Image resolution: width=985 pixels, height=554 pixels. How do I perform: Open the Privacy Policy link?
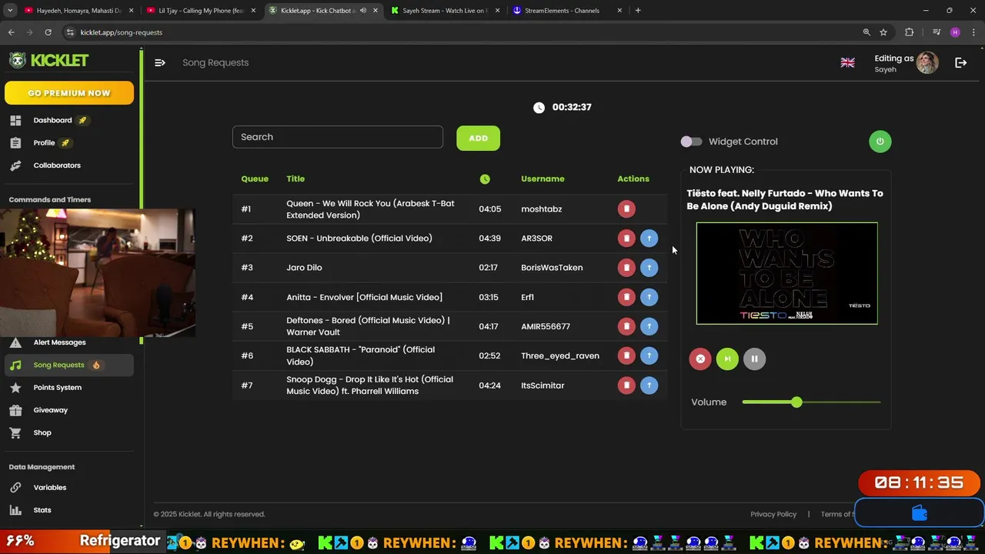[x=773, y=514]
